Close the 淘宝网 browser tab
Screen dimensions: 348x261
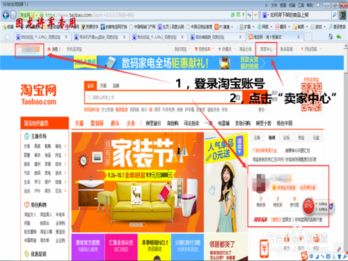[x=299, y=37]
